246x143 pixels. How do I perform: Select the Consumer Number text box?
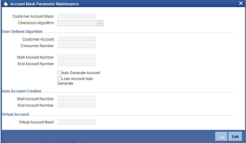click(x=76, y=46)
